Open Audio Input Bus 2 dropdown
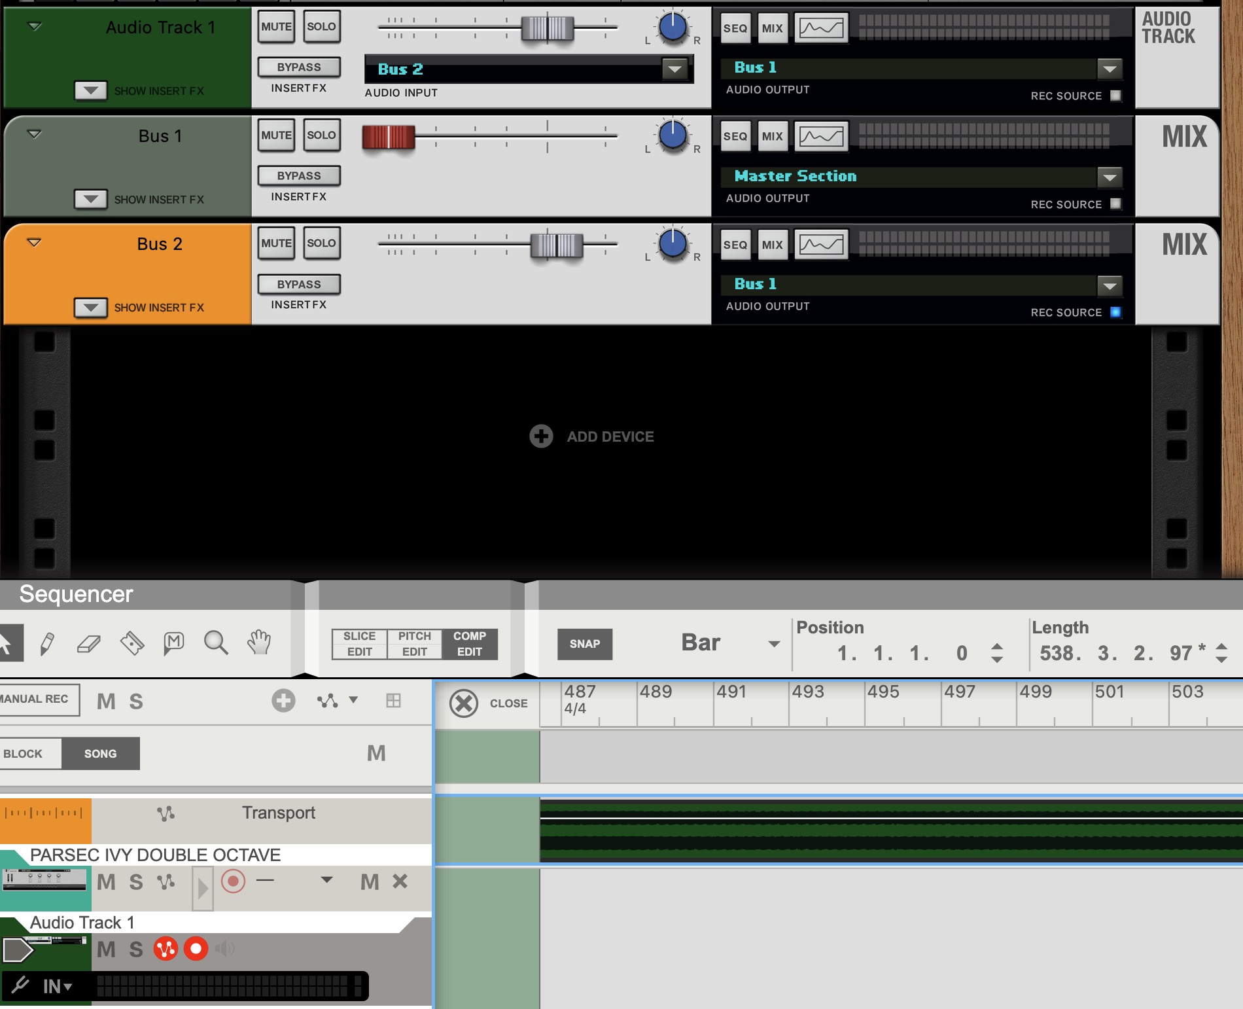 (674, 69)
